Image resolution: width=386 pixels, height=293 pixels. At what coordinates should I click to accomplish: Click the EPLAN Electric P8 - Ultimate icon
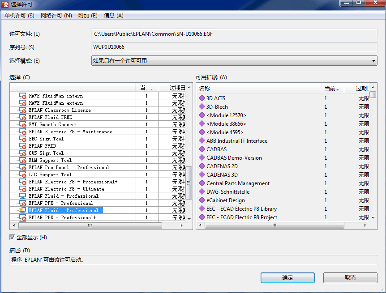click(23, 189)
